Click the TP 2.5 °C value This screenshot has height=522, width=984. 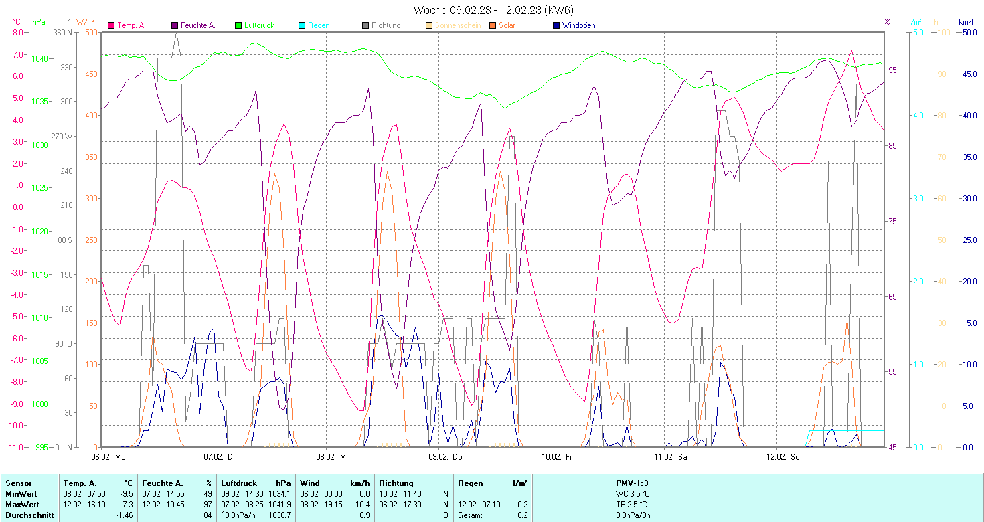(633, 504)
